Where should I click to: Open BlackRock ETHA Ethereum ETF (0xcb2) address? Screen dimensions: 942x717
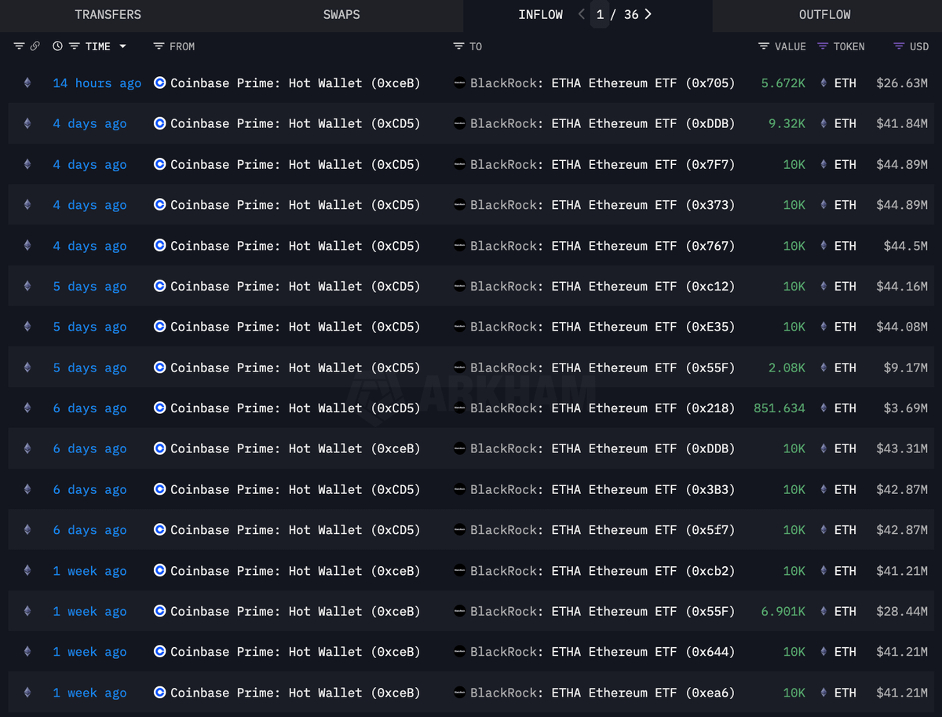coord(603,571)
